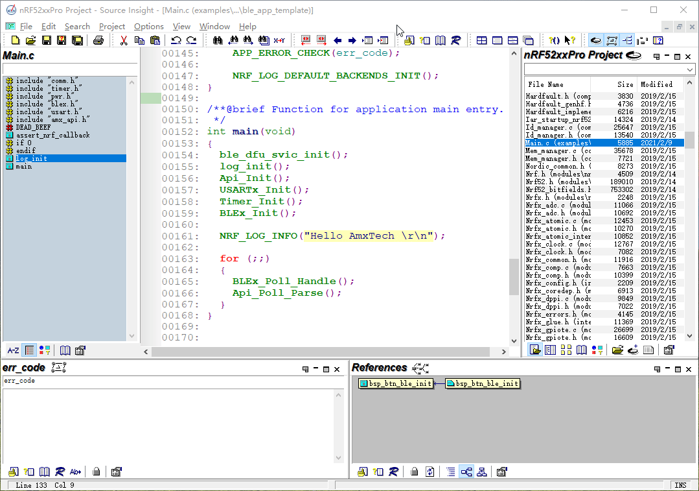Toggle the lock icon in References panel
Screen dimensions: 699x491
tap(415, 472)
